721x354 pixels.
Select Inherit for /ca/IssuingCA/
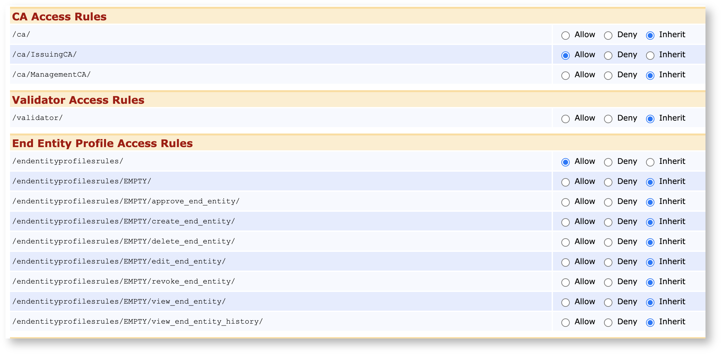(x=650, y=55)
